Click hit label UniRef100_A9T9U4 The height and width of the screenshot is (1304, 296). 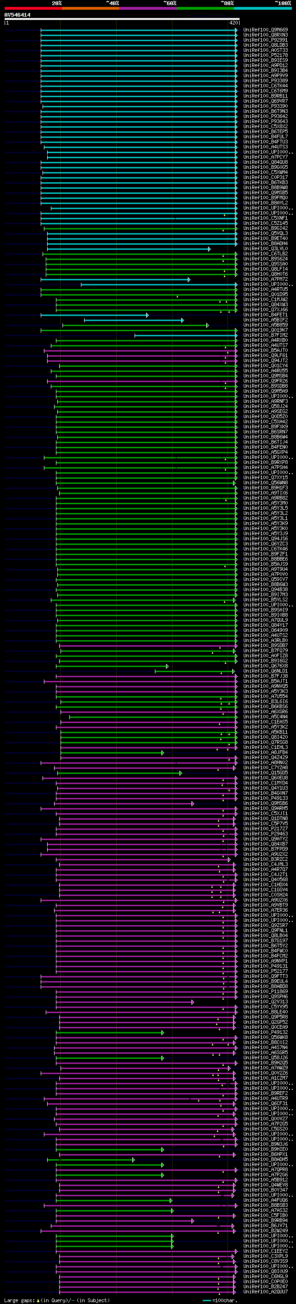click(x=265, y=569)
